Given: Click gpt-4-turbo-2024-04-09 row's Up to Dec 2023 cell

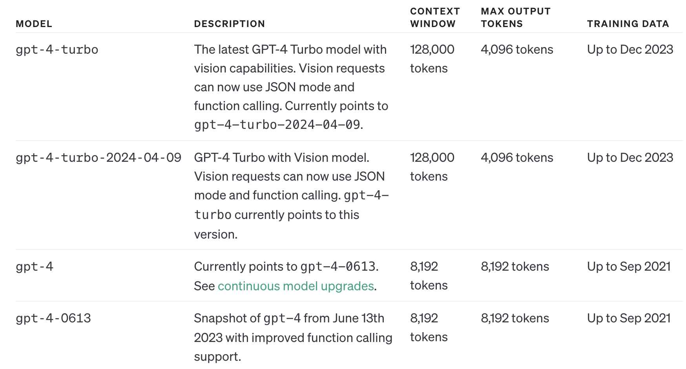Looking at the screenshot, I should click(629, 158).
